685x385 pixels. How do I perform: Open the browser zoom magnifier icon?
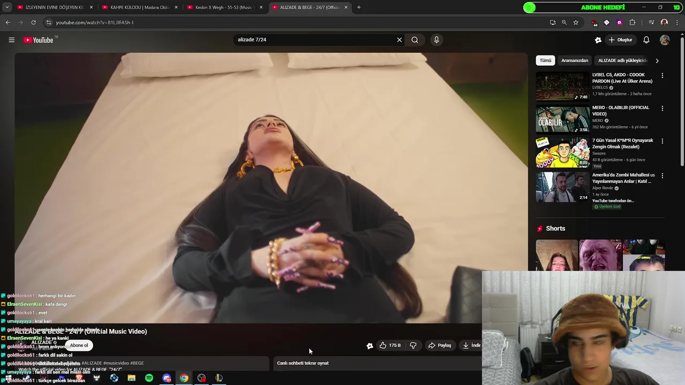pyautogui.click(x=564, y=22)
